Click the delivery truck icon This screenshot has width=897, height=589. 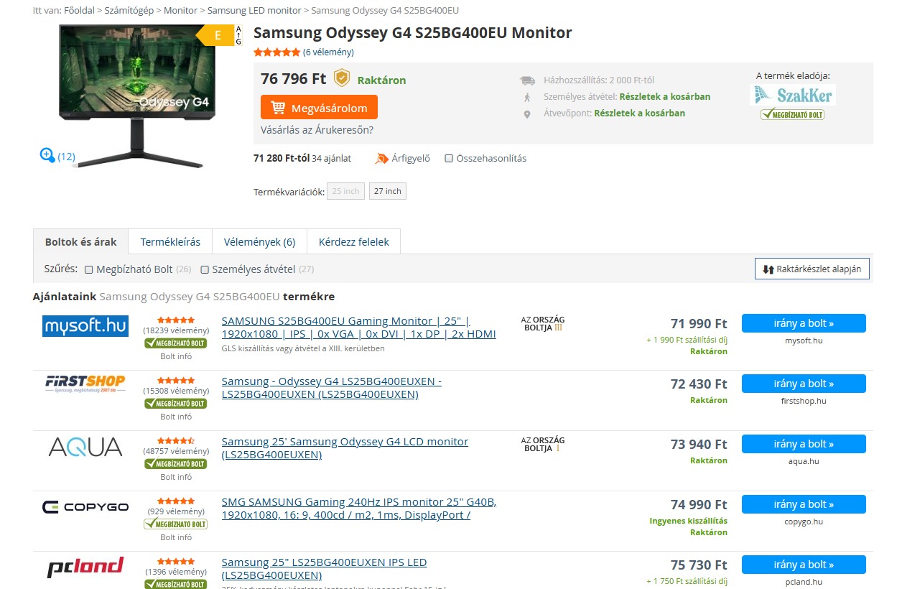(x=528, y=80)
